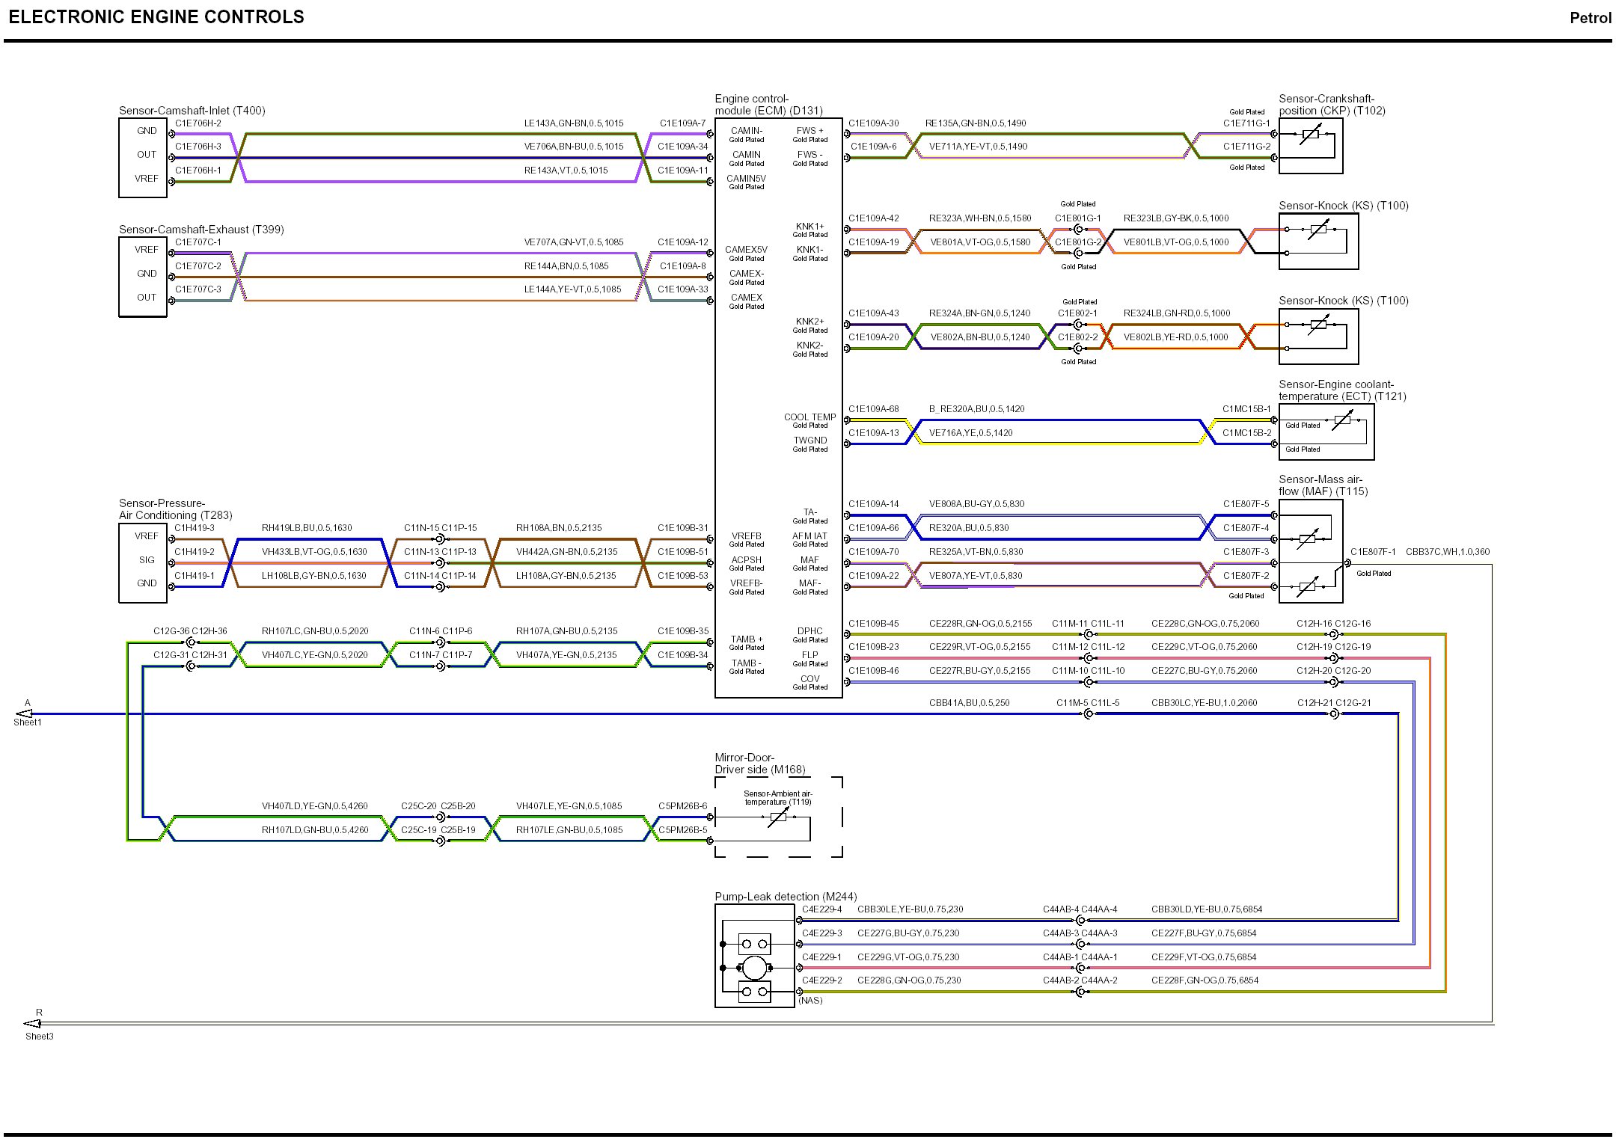Click the Petrol label at top right
Screen dimensions: 1619x1145
pyautogui.click(x=1590, y=18)
